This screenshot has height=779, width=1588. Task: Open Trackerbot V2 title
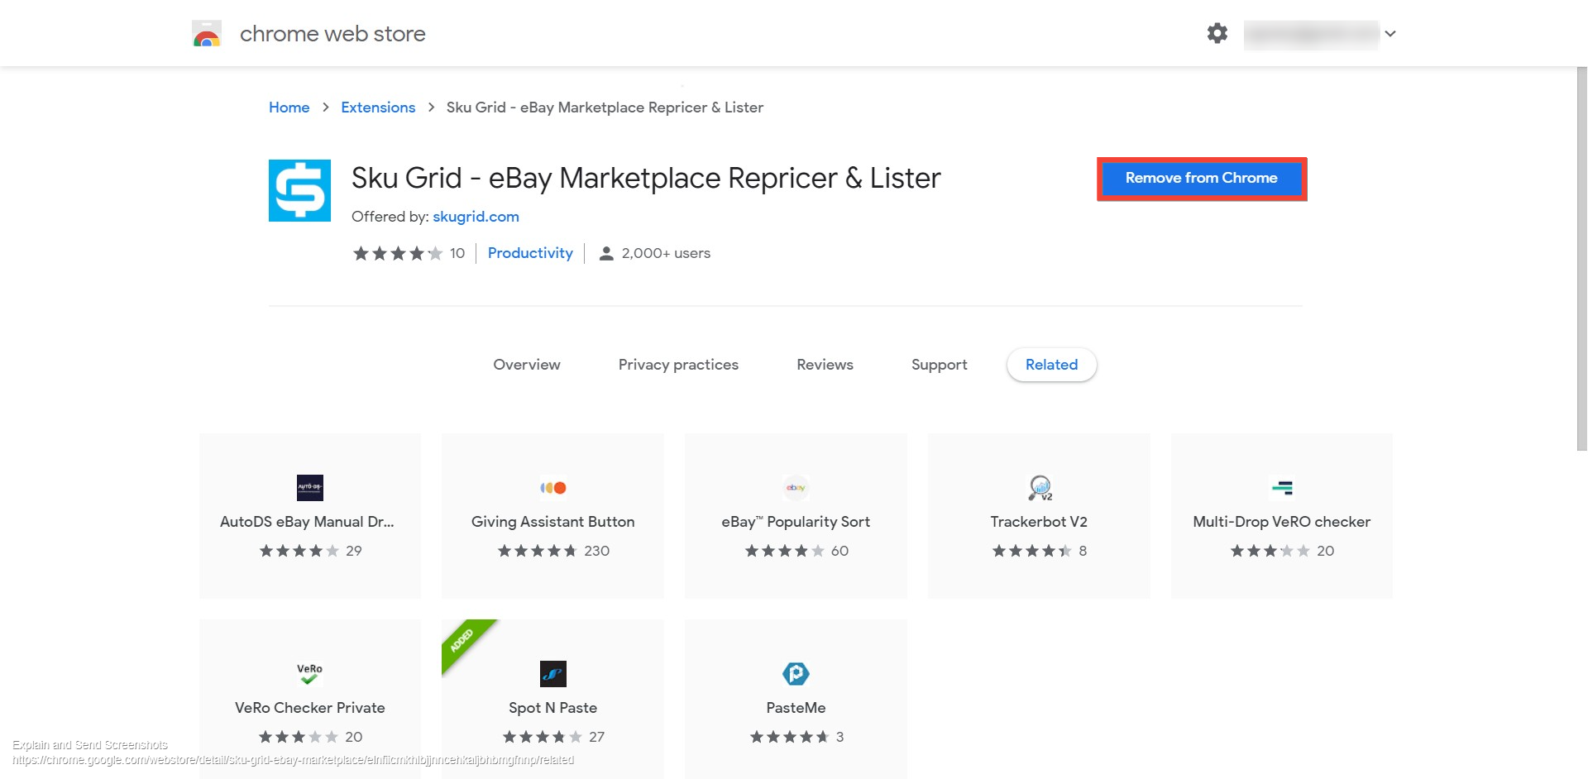(x=1039, y=522)
